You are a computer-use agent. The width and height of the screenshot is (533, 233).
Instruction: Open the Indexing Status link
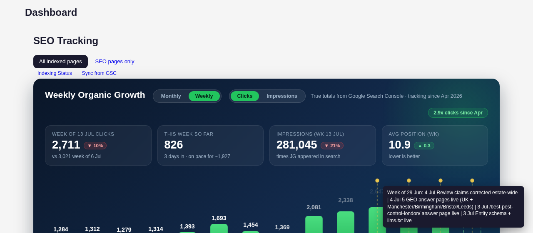(x=55, y=73)
